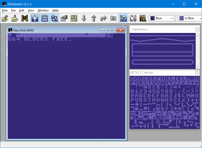The width and height of the screenshot is (202, 148).
Task: Click the Lt Blue color swatch
Action: click(182, 18)
